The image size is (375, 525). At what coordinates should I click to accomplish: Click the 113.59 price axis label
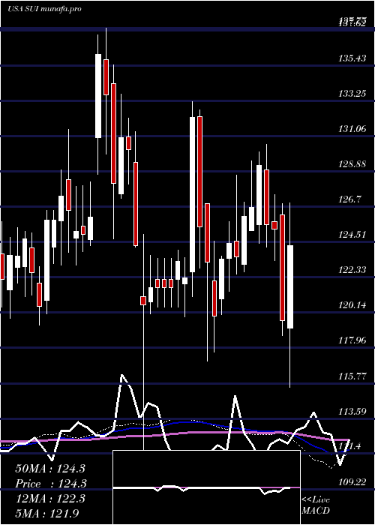pos(352,411)
